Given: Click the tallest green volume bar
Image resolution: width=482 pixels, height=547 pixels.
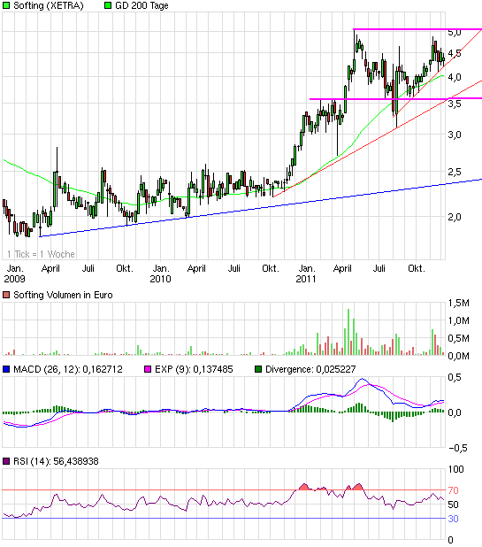Looking at the screenshot, I should click(x=348, y=332).
